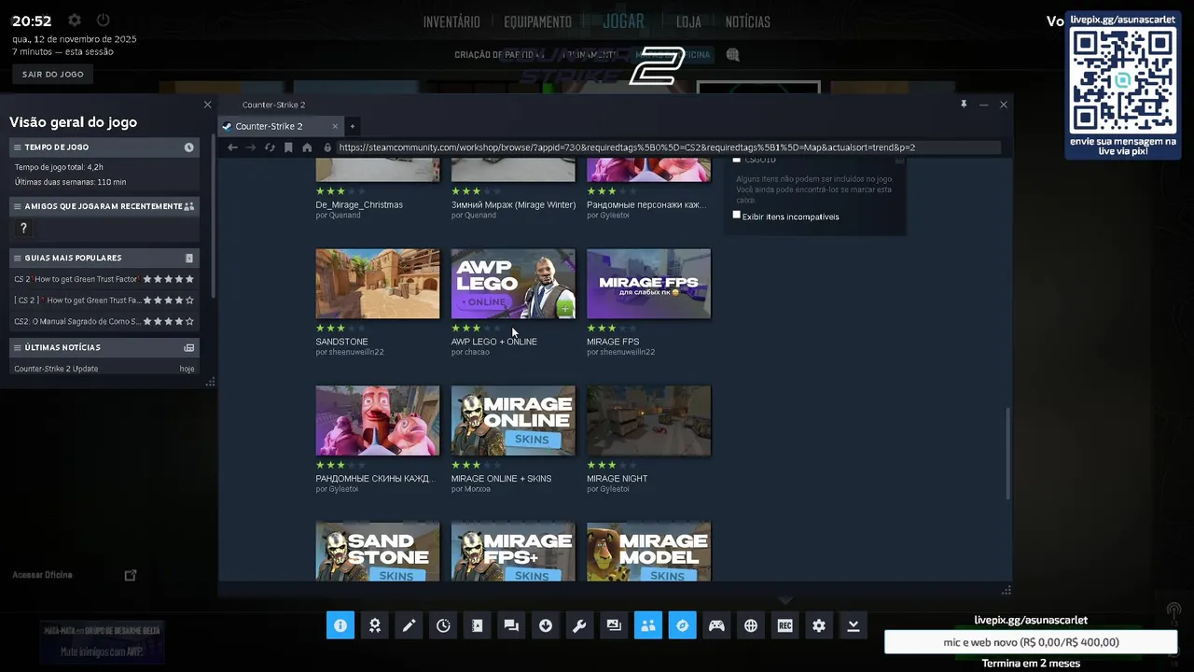Open the screenshots gallery icon in overlay toolbar
The height and width of the screenshot is (672, 1194).
pyautogui.click(x=614, y=625)
